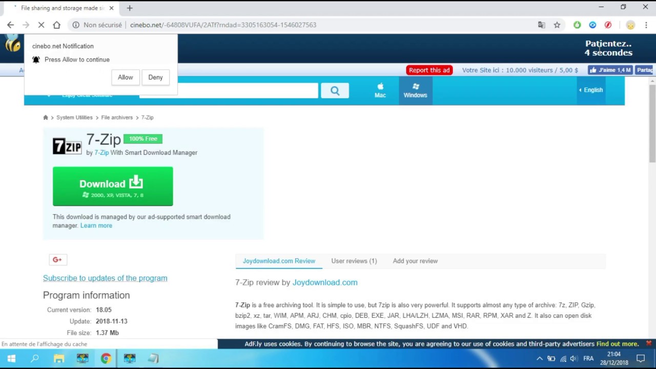656x369 pixels.
Task: Click the version value 18.05
Action: pyautogui.click(x=104, y=310)
